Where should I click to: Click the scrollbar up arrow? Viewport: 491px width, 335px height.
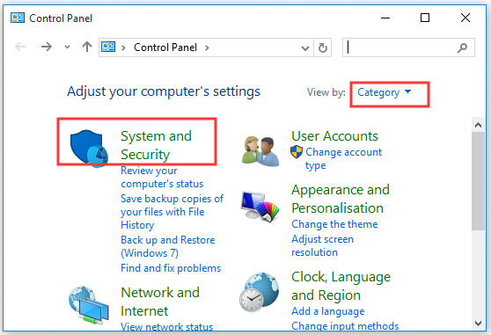[478, 125]
